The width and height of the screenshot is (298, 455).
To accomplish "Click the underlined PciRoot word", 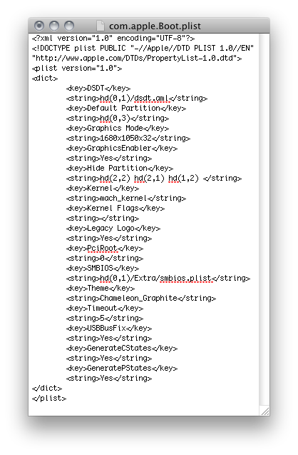I will [x=102, y=249].
